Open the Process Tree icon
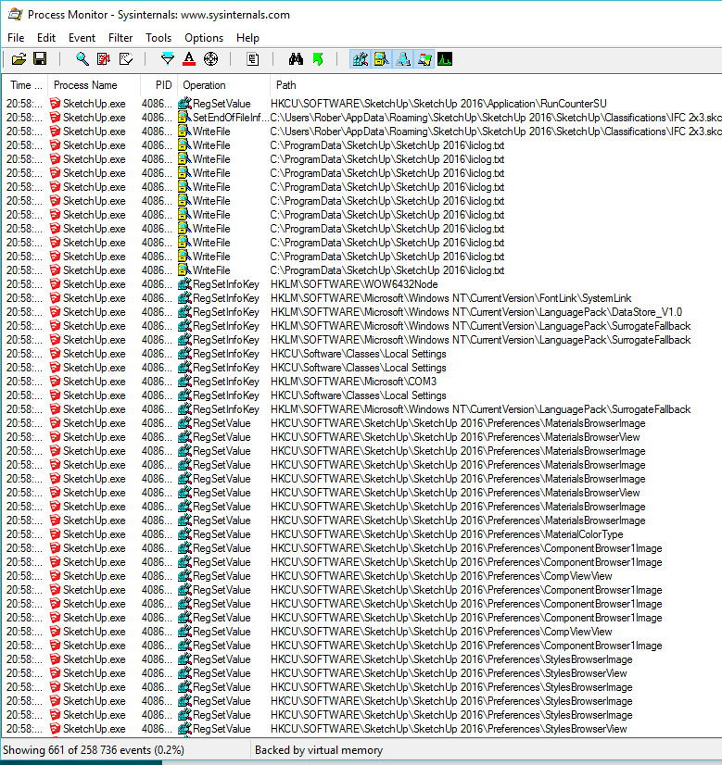This screenshot has width=722, height=765. point(253,59)
